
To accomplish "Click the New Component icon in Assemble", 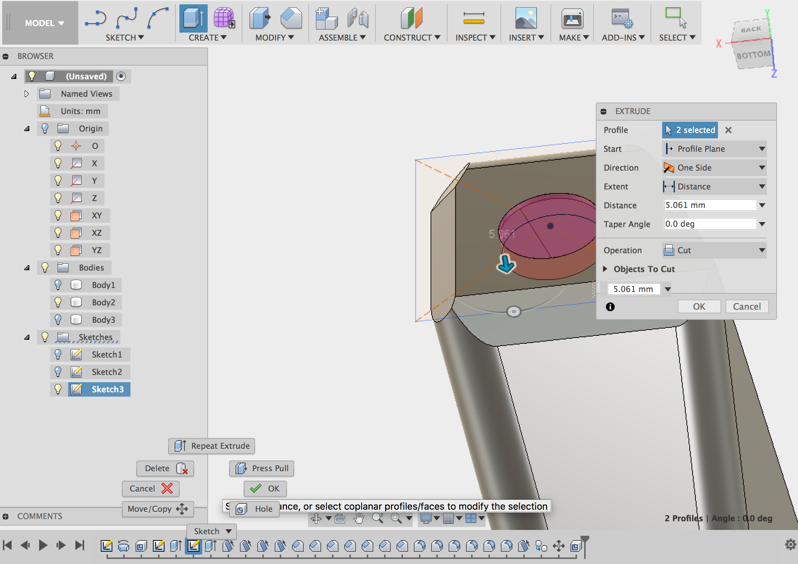I will click(326, 18).
